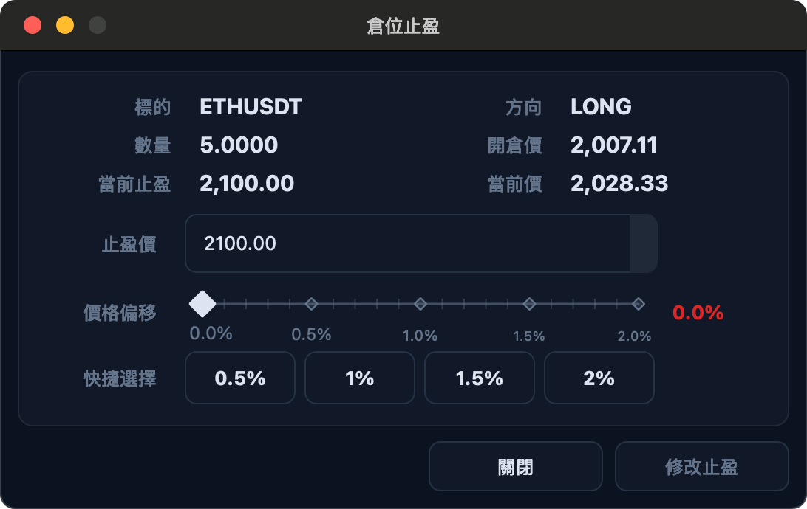This screenshot has width=807, height=509.
Task: Set slider to the 2.0% diamond marker
Action: coord(639,304)
